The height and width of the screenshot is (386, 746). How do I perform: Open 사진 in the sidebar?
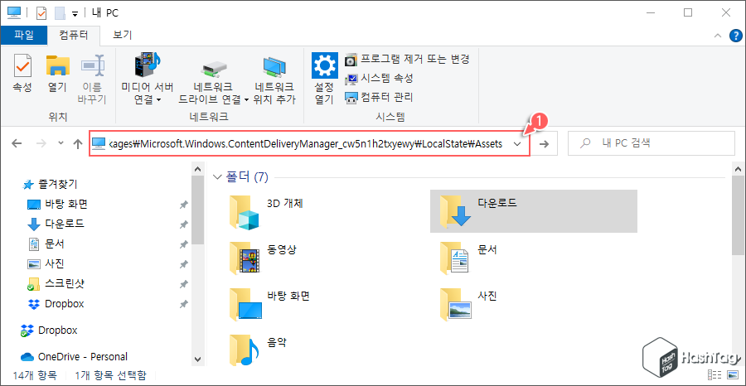46,264
